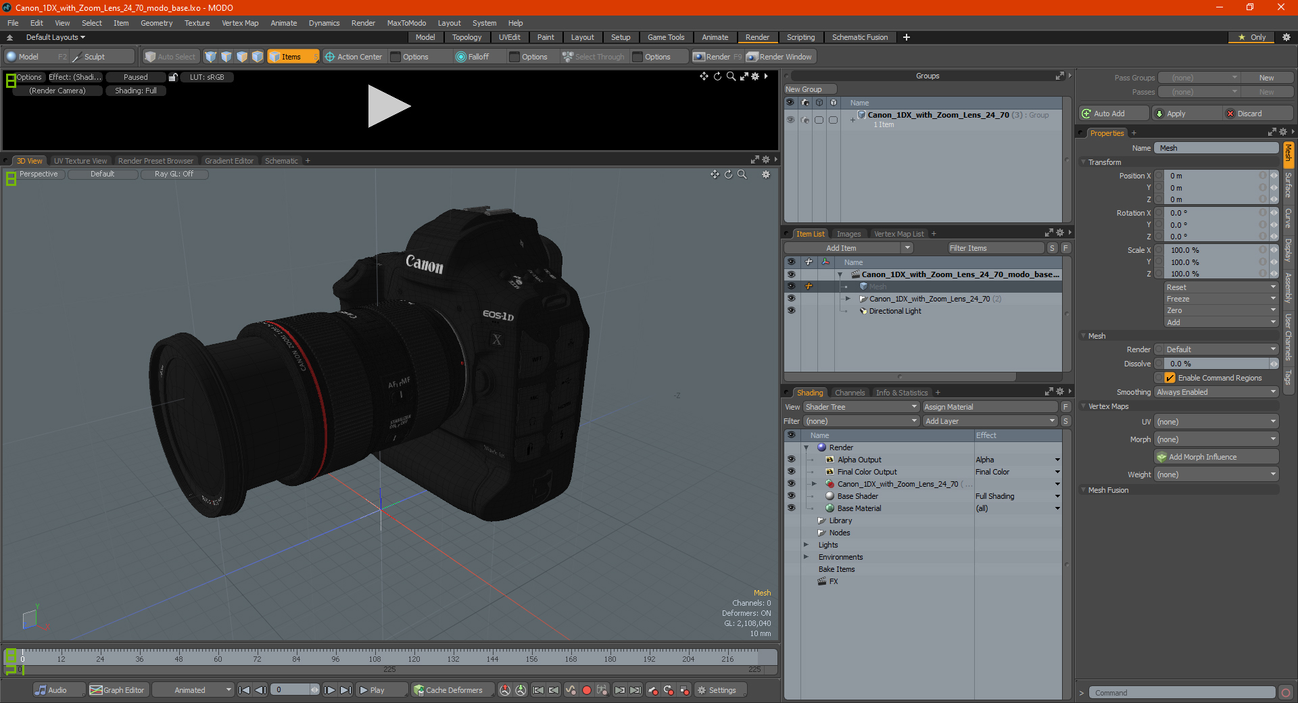Expand the Canon_1DX_with_Zoom_Lens_24_70 item tree
The height and width of the screenshot is (703, 1298).
(848, 299)
